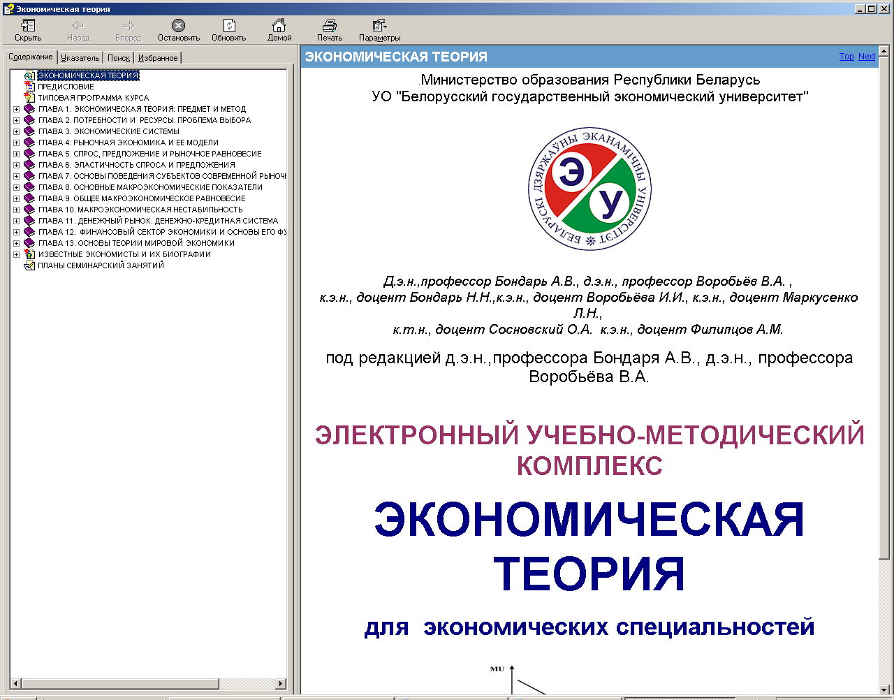
Task: Expand ГЛАВА 4 РЫНОЧНАЯ ЭКОНОМИКА node
Action: [17, 143]
